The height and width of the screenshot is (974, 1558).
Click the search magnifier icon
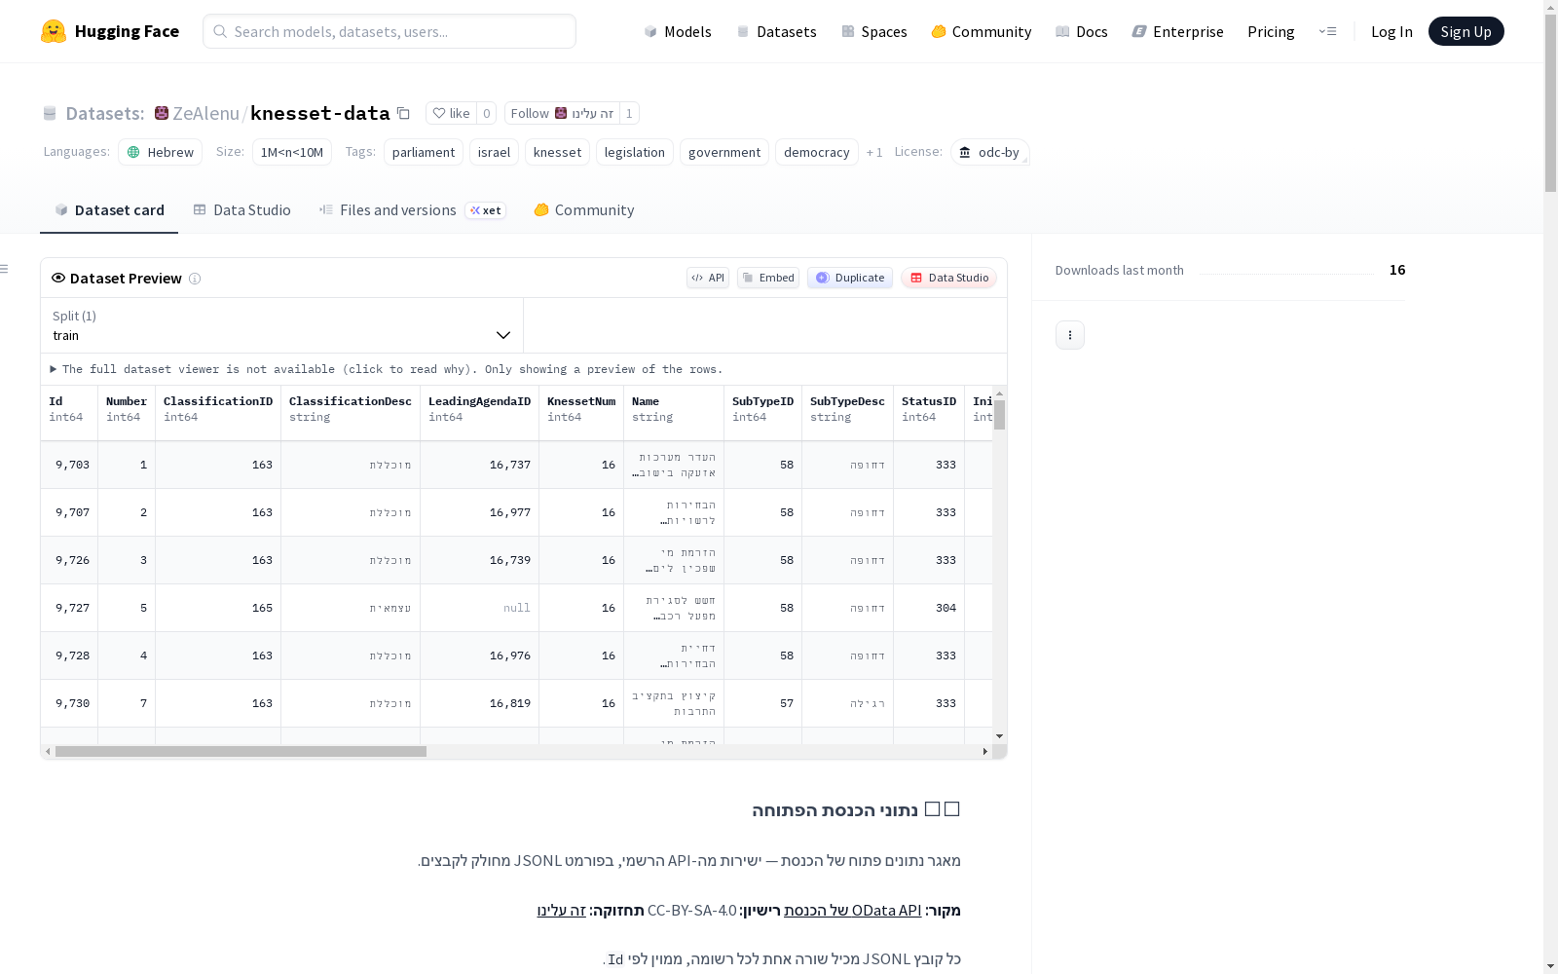[x=221, y=31]
